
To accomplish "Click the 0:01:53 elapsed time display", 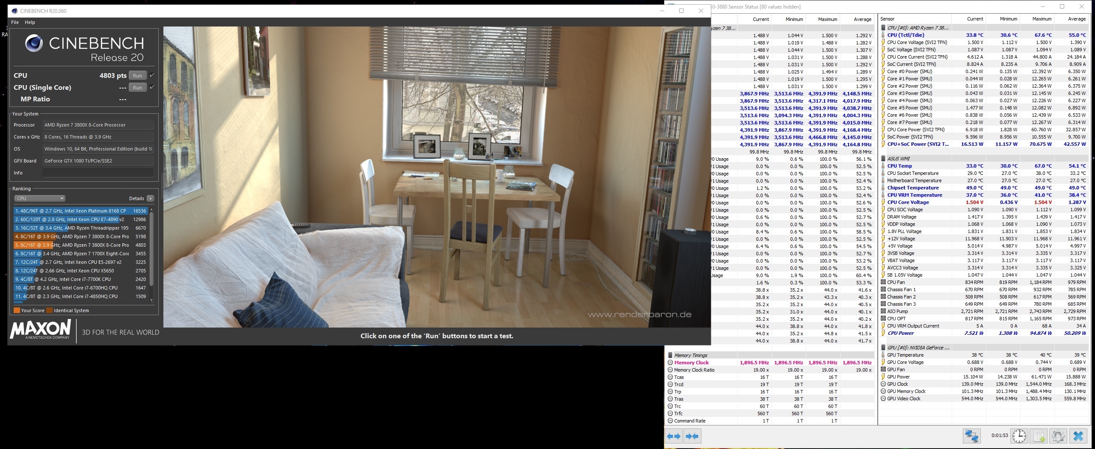I will tap(1000, 436).
